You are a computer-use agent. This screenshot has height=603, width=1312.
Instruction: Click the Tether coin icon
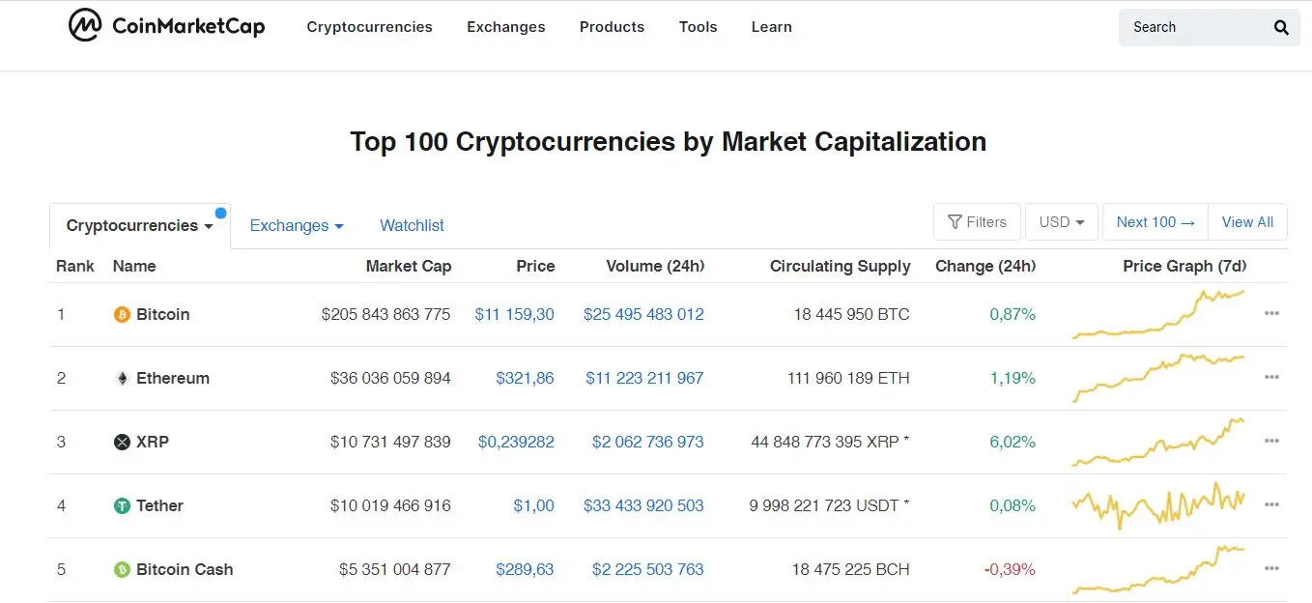(x=121, y=505)
